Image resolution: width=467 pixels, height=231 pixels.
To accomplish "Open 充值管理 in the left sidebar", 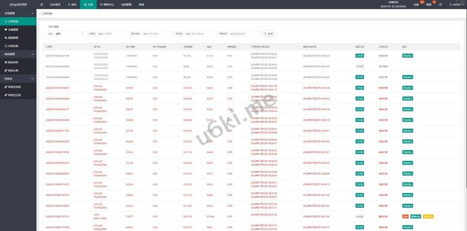I will coord(13,30).
